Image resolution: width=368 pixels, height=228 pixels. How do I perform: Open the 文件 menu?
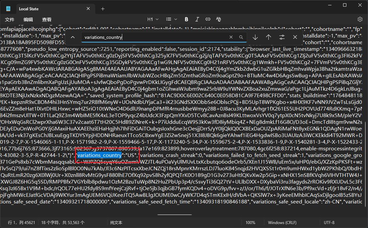point(10,20)
